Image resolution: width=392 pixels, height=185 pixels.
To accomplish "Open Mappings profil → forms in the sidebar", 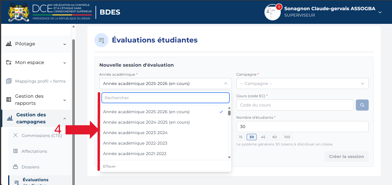I will 40,81.
